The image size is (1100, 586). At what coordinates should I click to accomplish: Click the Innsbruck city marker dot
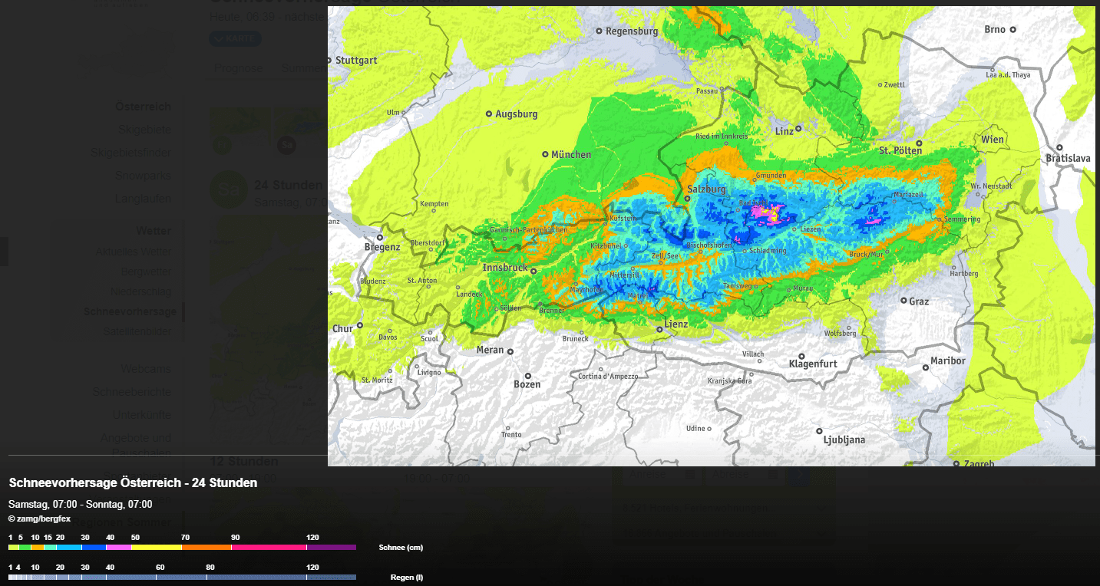[x=533, y=271]
